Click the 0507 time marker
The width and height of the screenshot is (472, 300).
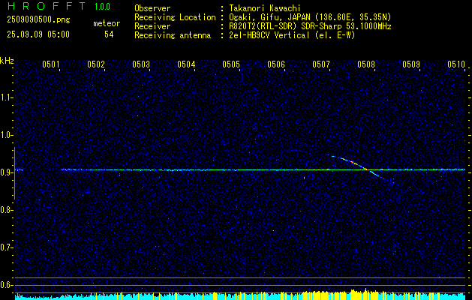(x=320, y=64)
